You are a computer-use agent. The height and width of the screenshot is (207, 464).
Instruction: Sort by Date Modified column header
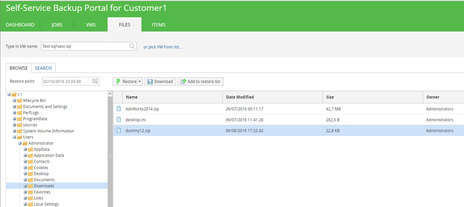(x=272, y=97)
